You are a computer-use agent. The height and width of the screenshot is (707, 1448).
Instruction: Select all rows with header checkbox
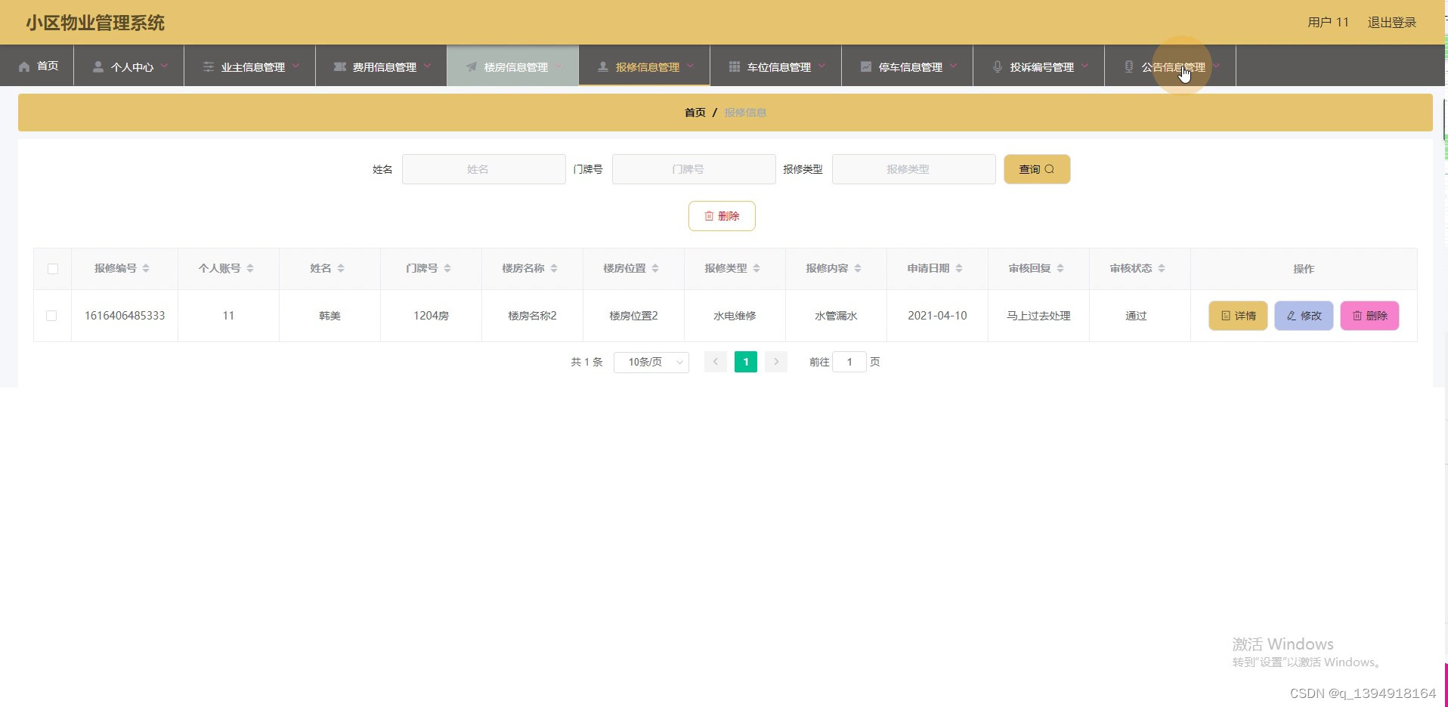pos(53,269)
